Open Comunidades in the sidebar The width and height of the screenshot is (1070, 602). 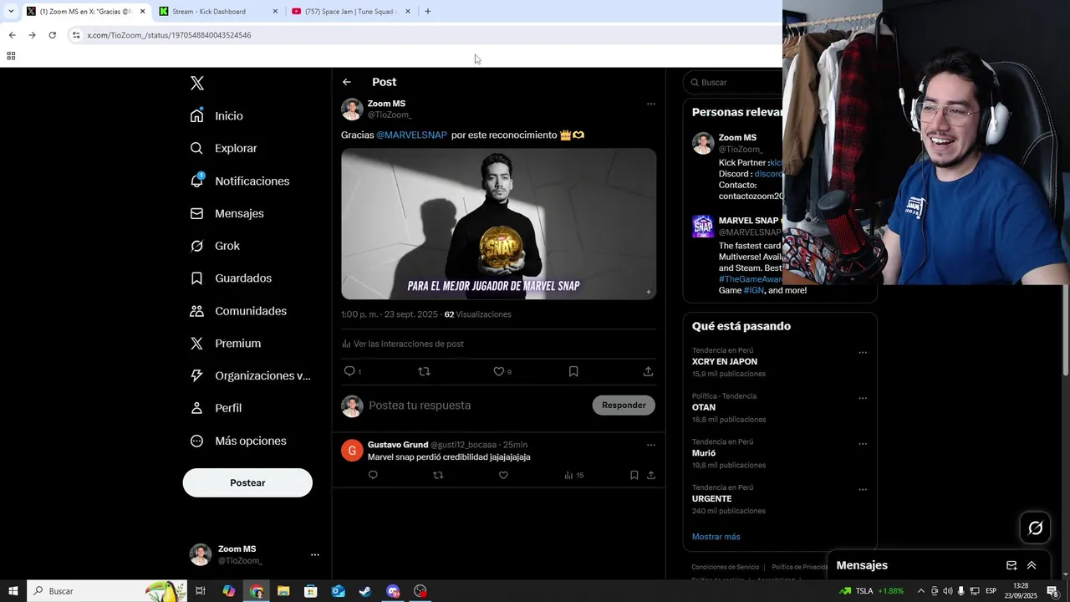[238, 311]
